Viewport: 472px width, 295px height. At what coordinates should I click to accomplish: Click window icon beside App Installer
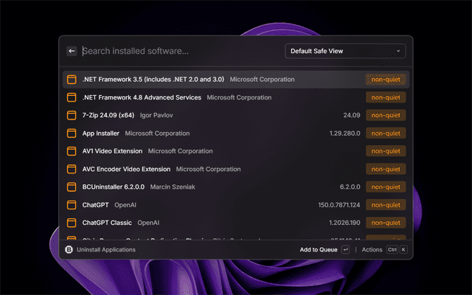[72, 133]
